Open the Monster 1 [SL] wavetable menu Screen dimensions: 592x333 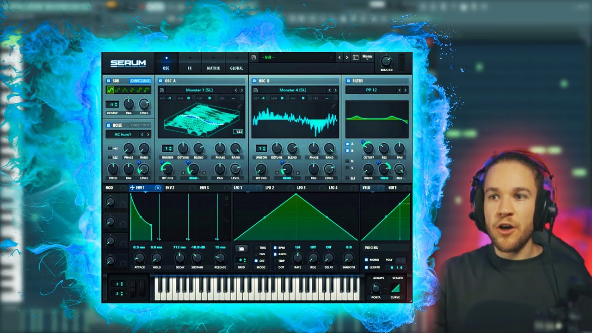[x=200, y=90]
